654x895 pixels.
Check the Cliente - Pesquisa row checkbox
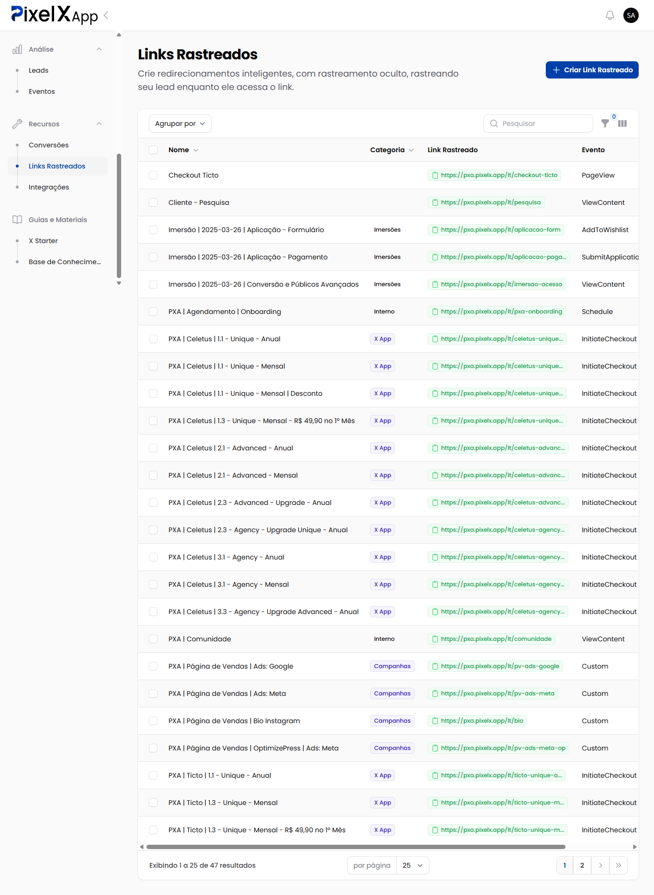[153, 202]
